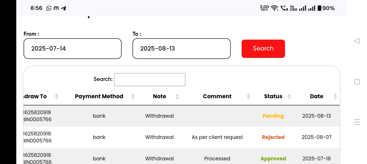367x164 pixels.
Task: Tap the battery status icon
Action: 319,8
